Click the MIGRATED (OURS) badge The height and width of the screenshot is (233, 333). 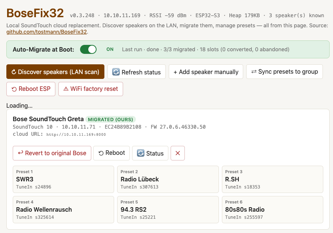coord(110,119)
